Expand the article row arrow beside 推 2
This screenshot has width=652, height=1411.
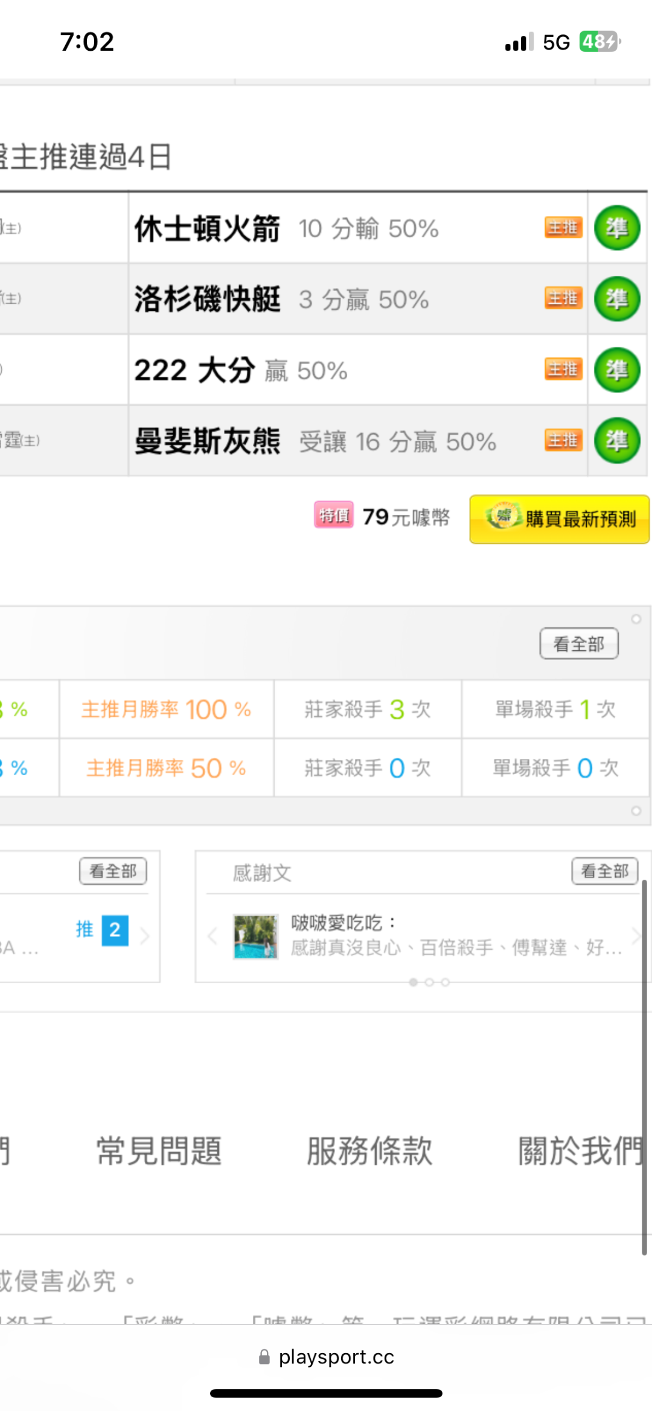pyautogui.click(x=145, y=936)
